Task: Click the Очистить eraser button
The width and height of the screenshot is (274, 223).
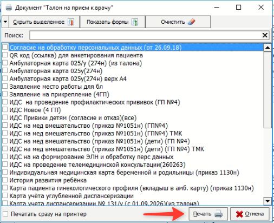Action: (178, 22)
